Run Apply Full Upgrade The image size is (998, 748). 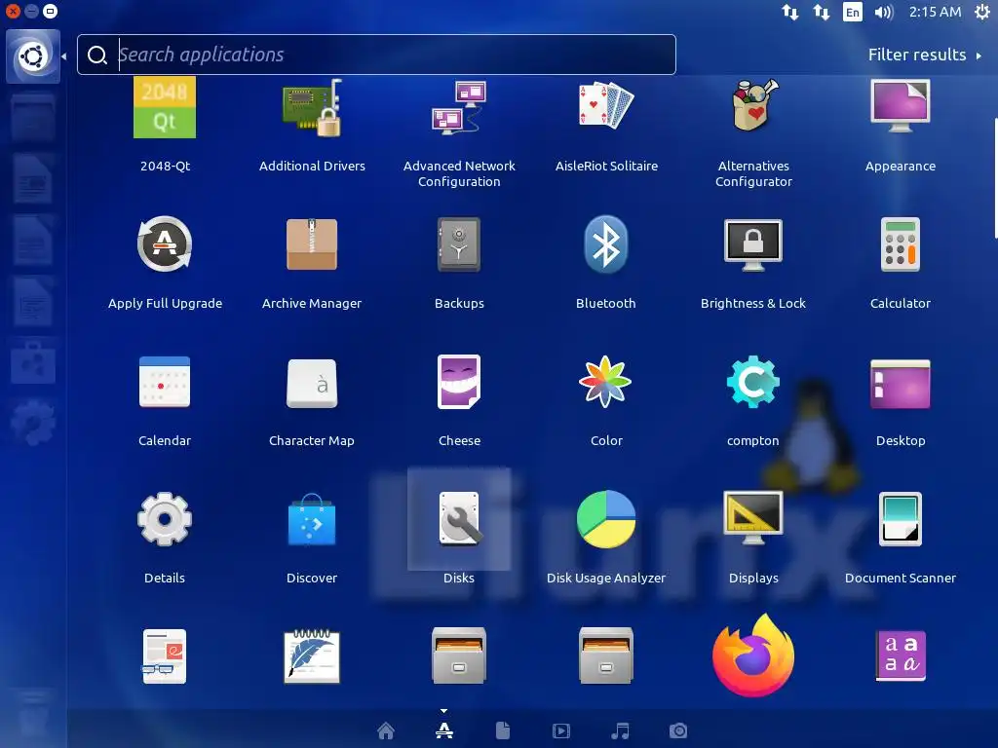coord(165,244)
